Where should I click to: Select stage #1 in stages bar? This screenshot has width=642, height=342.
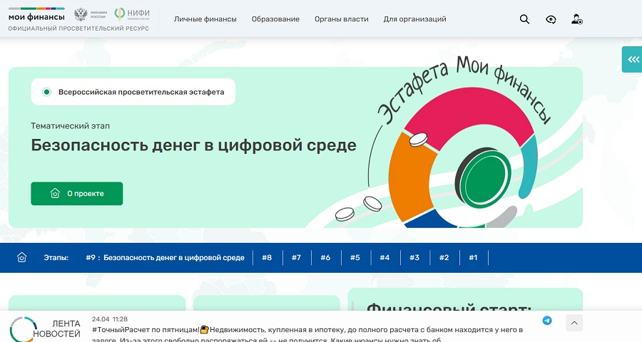473,258
